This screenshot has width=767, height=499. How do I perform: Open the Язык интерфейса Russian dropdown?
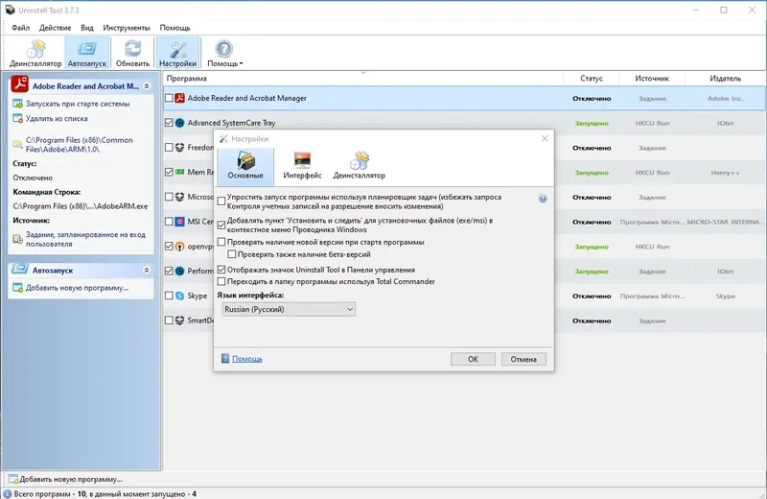point(289,310)
